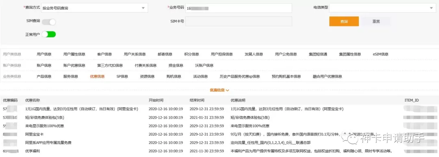Open the 集团属性信息 tab
The height and width of the screenshot is (157, 439).
coord(350,54)
